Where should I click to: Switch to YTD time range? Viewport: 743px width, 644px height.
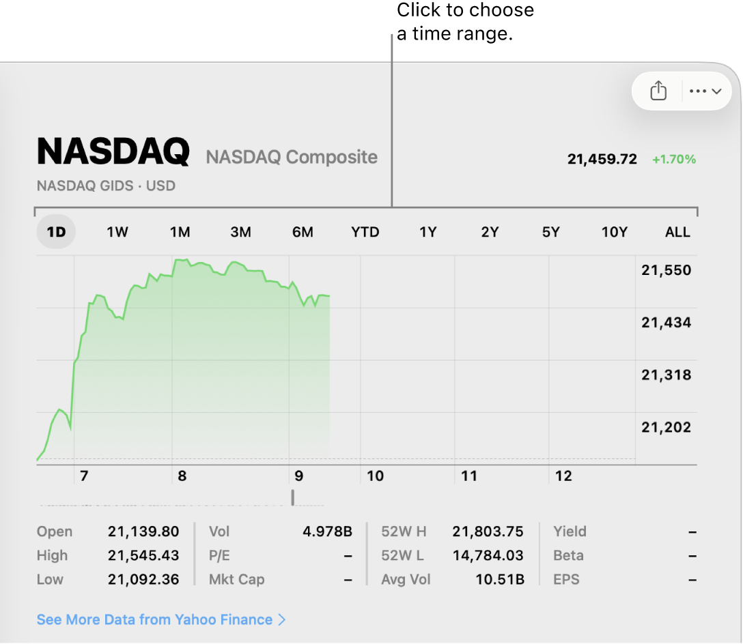tap(365, 232)
